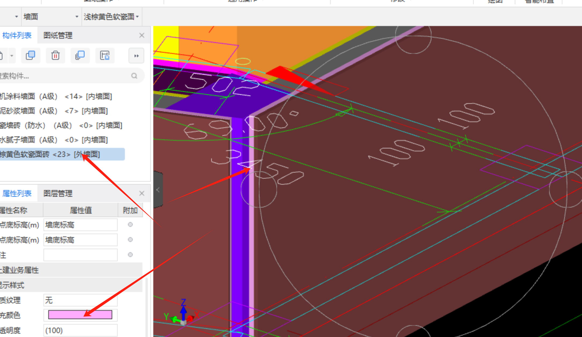The height and width of the screenshot is (337, 582).
Task: Click the 属性值 column header
Action: click(x=81, y=210)
